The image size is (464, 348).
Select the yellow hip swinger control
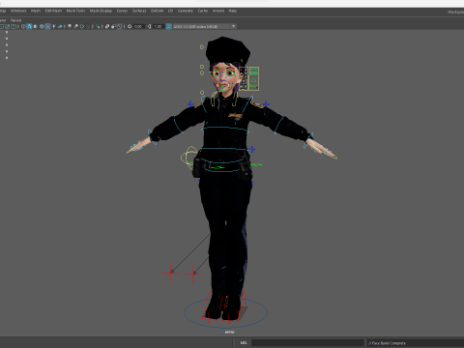coord(188,158)
